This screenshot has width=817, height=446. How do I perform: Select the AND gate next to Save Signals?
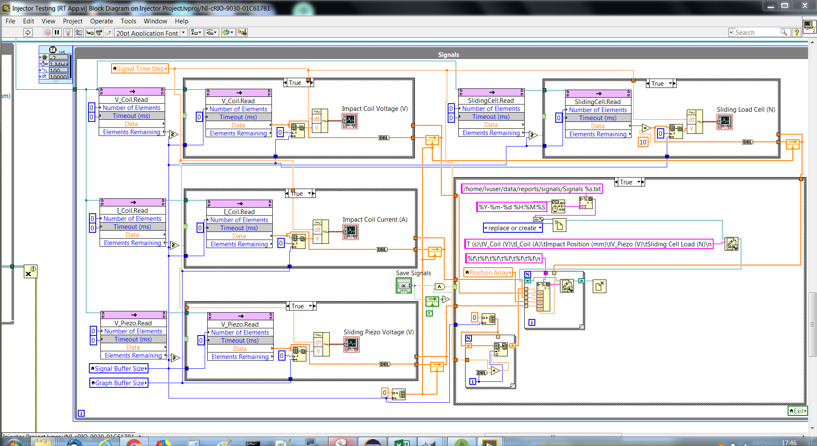tap(440, 287)
